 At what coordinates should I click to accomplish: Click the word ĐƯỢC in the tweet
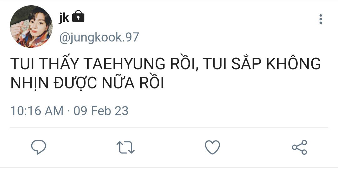[x=75, y=83]
